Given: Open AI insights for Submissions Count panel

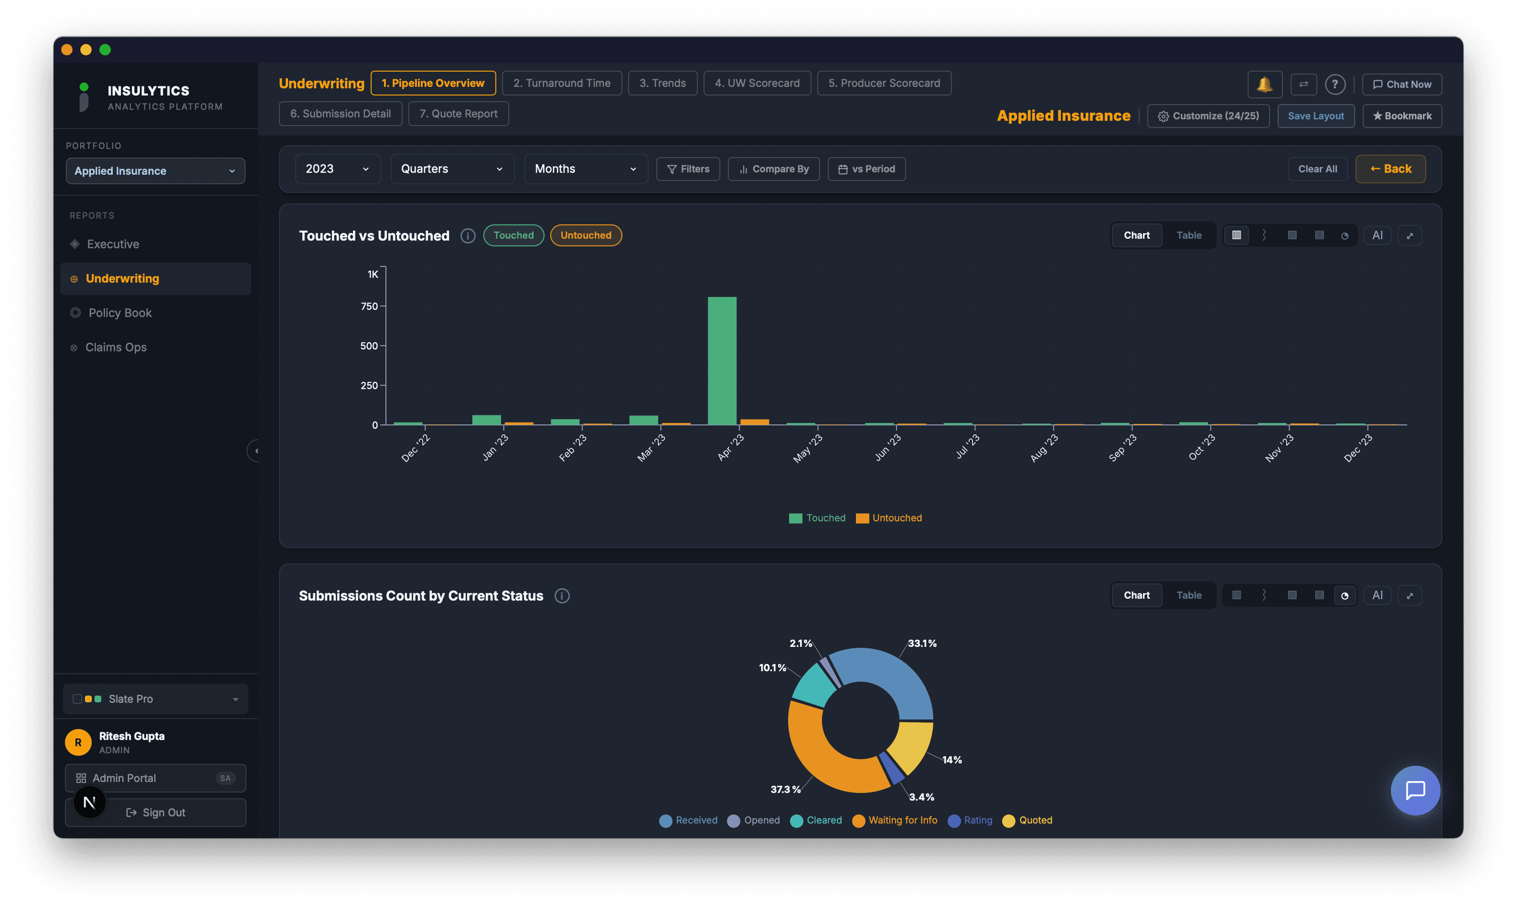Looking at the screenshot, I should (x=1378, y=595).
